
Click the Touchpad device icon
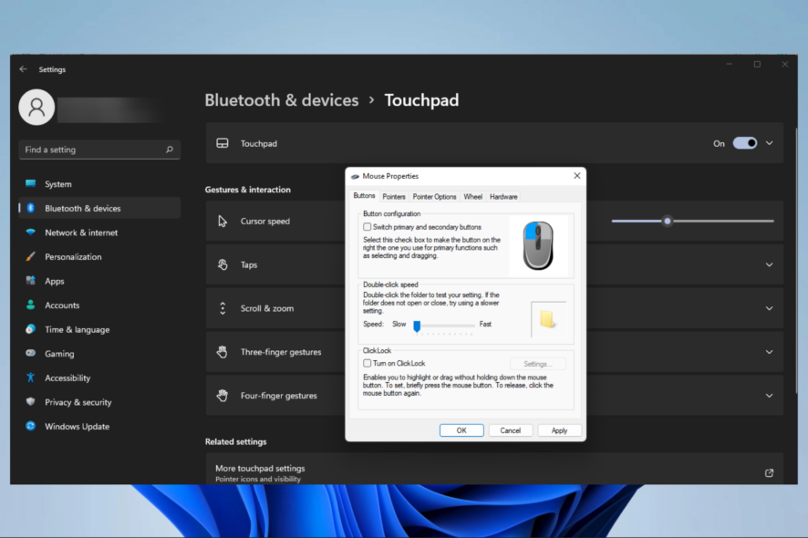click(223, 143)
